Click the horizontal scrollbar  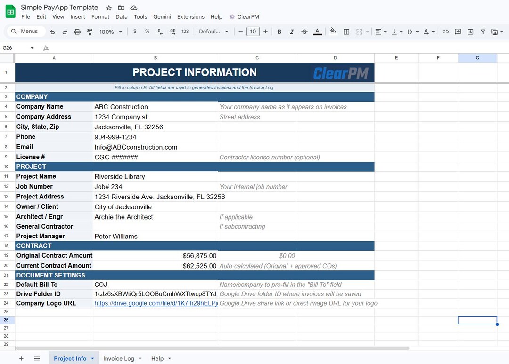click(x=213, y=348)
